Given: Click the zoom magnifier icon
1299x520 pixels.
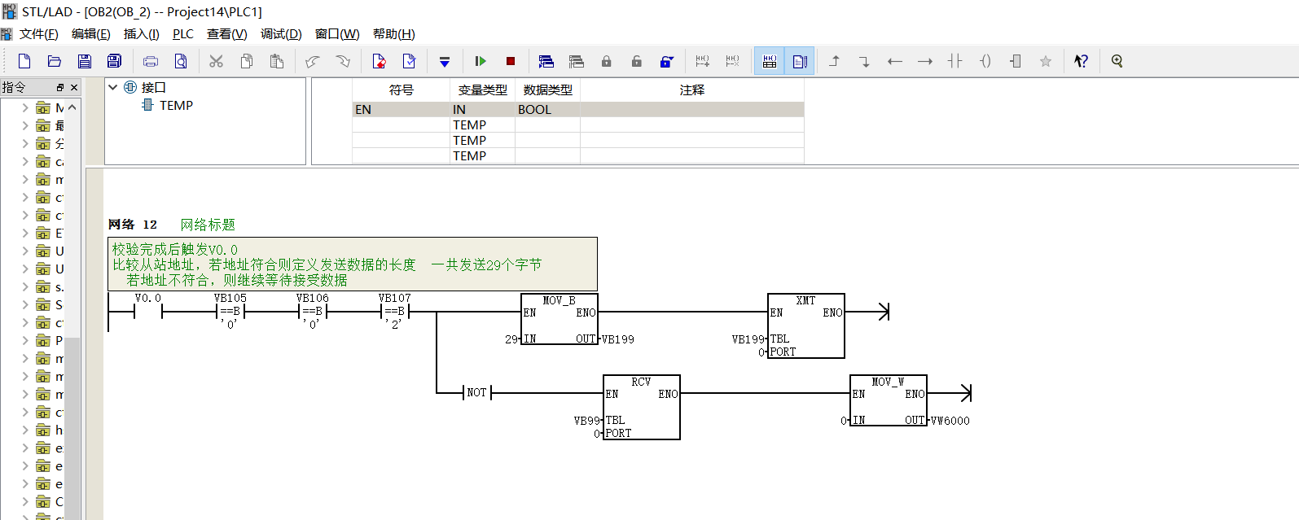Looking at the screenshot, I should (1117, 61).
